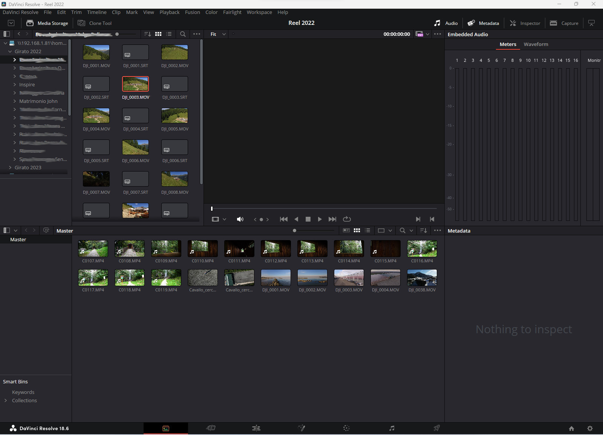Go to Project Manager home icon

(x=571, y=429)
